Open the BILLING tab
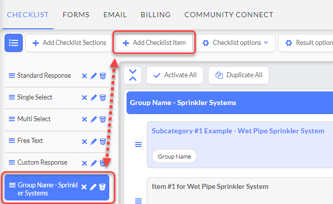This screenshot has height=204, width=333. click(x=156, y=15)
